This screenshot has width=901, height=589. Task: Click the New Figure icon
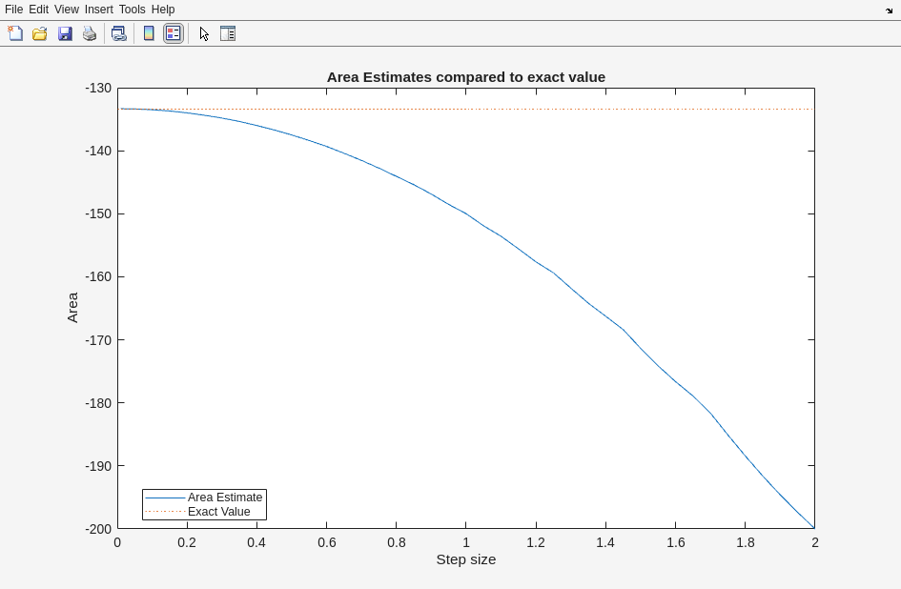pos(15,33)
